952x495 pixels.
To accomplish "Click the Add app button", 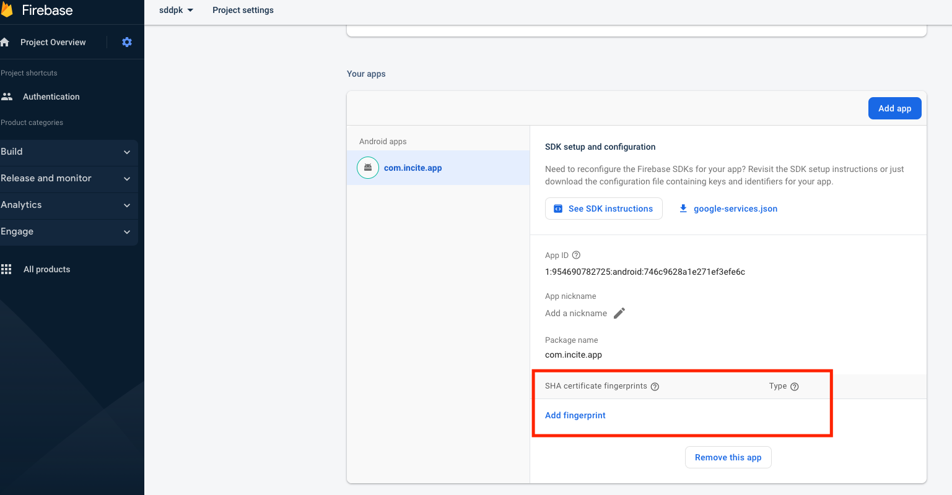I will (894, 108).
